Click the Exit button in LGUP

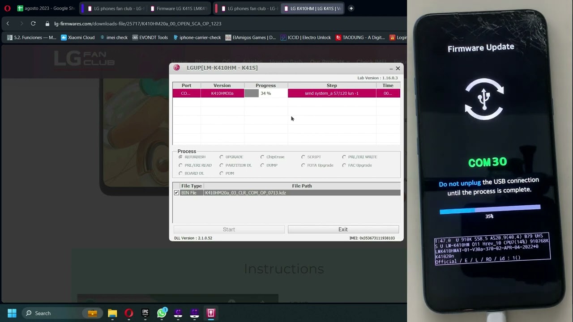coord(343,229)
